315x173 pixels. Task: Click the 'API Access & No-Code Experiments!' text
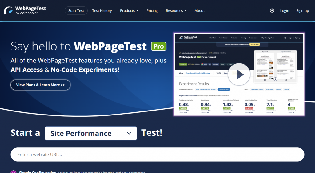pos(65,70)
